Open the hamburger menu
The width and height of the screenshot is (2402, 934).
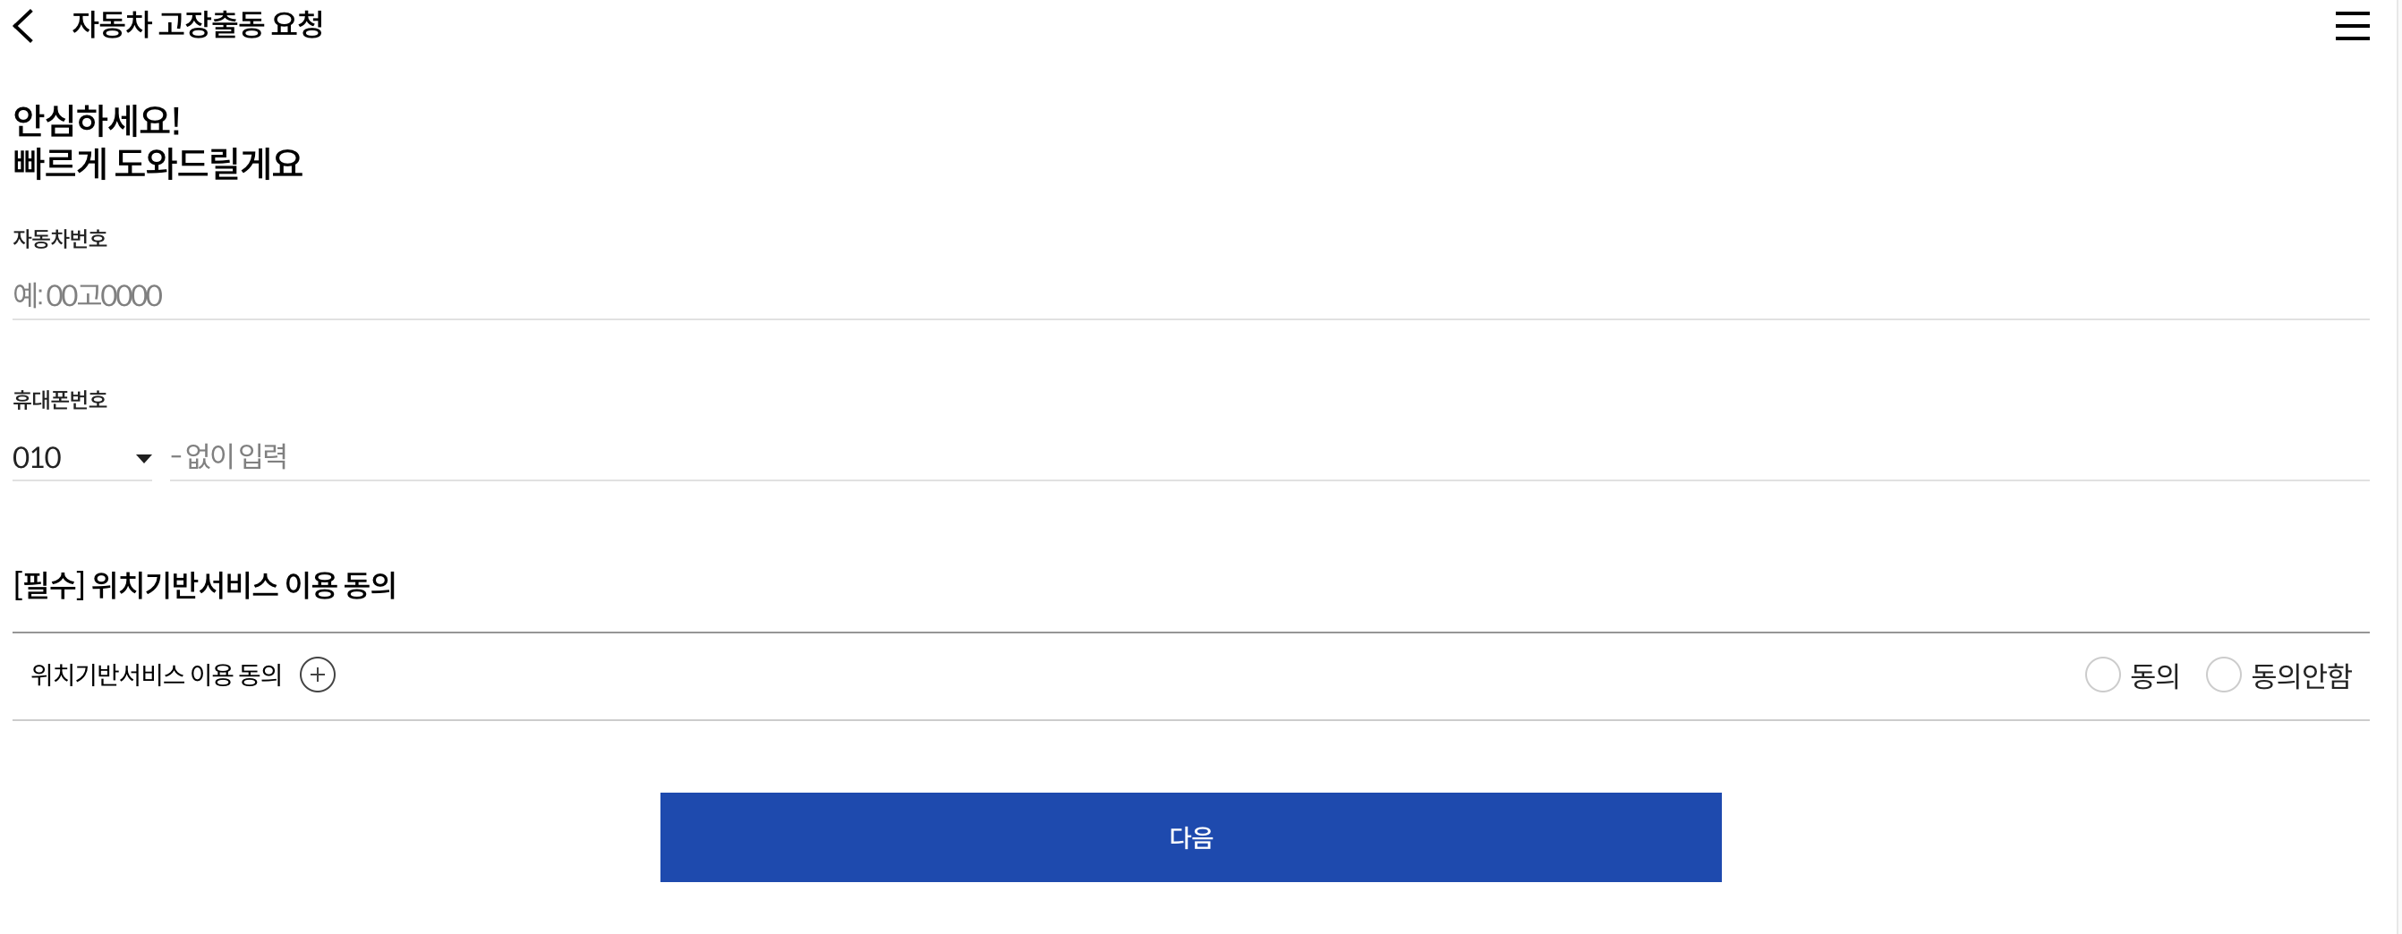(x=2351, y=26)
